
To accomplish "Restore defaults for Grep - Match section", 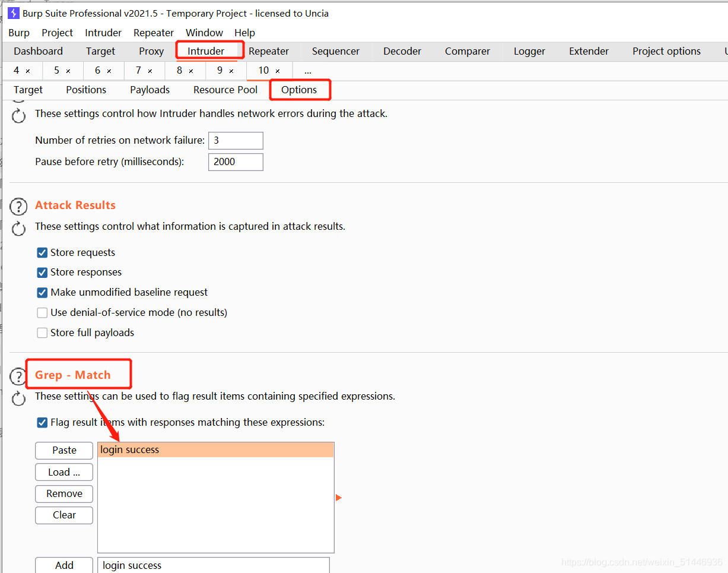I will pos(19,398).
